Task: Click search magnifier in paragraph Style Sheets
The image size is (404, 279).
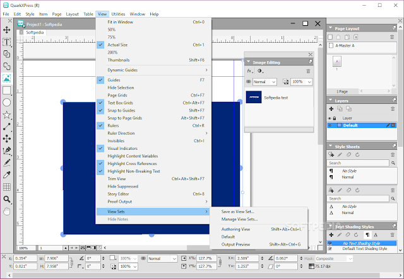Action: [393, 163]
